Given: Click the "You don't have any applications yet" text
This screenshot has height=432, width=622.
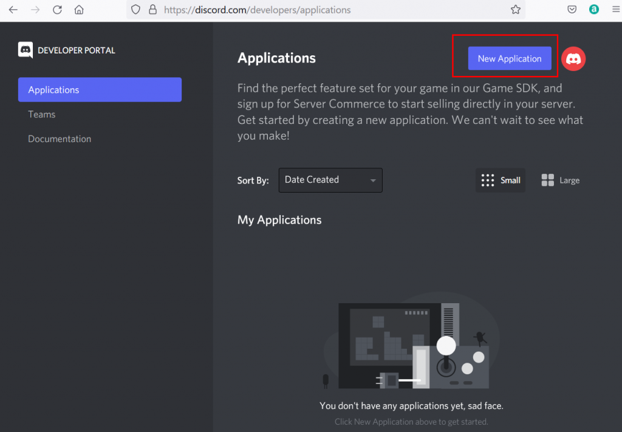Looking at the screenshot, I should tap(411, 406).
